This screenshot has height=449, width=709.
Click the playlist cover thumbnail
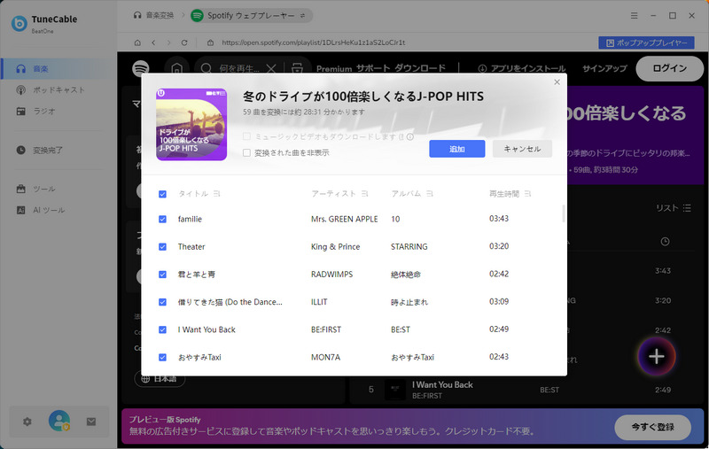point(191,124)
